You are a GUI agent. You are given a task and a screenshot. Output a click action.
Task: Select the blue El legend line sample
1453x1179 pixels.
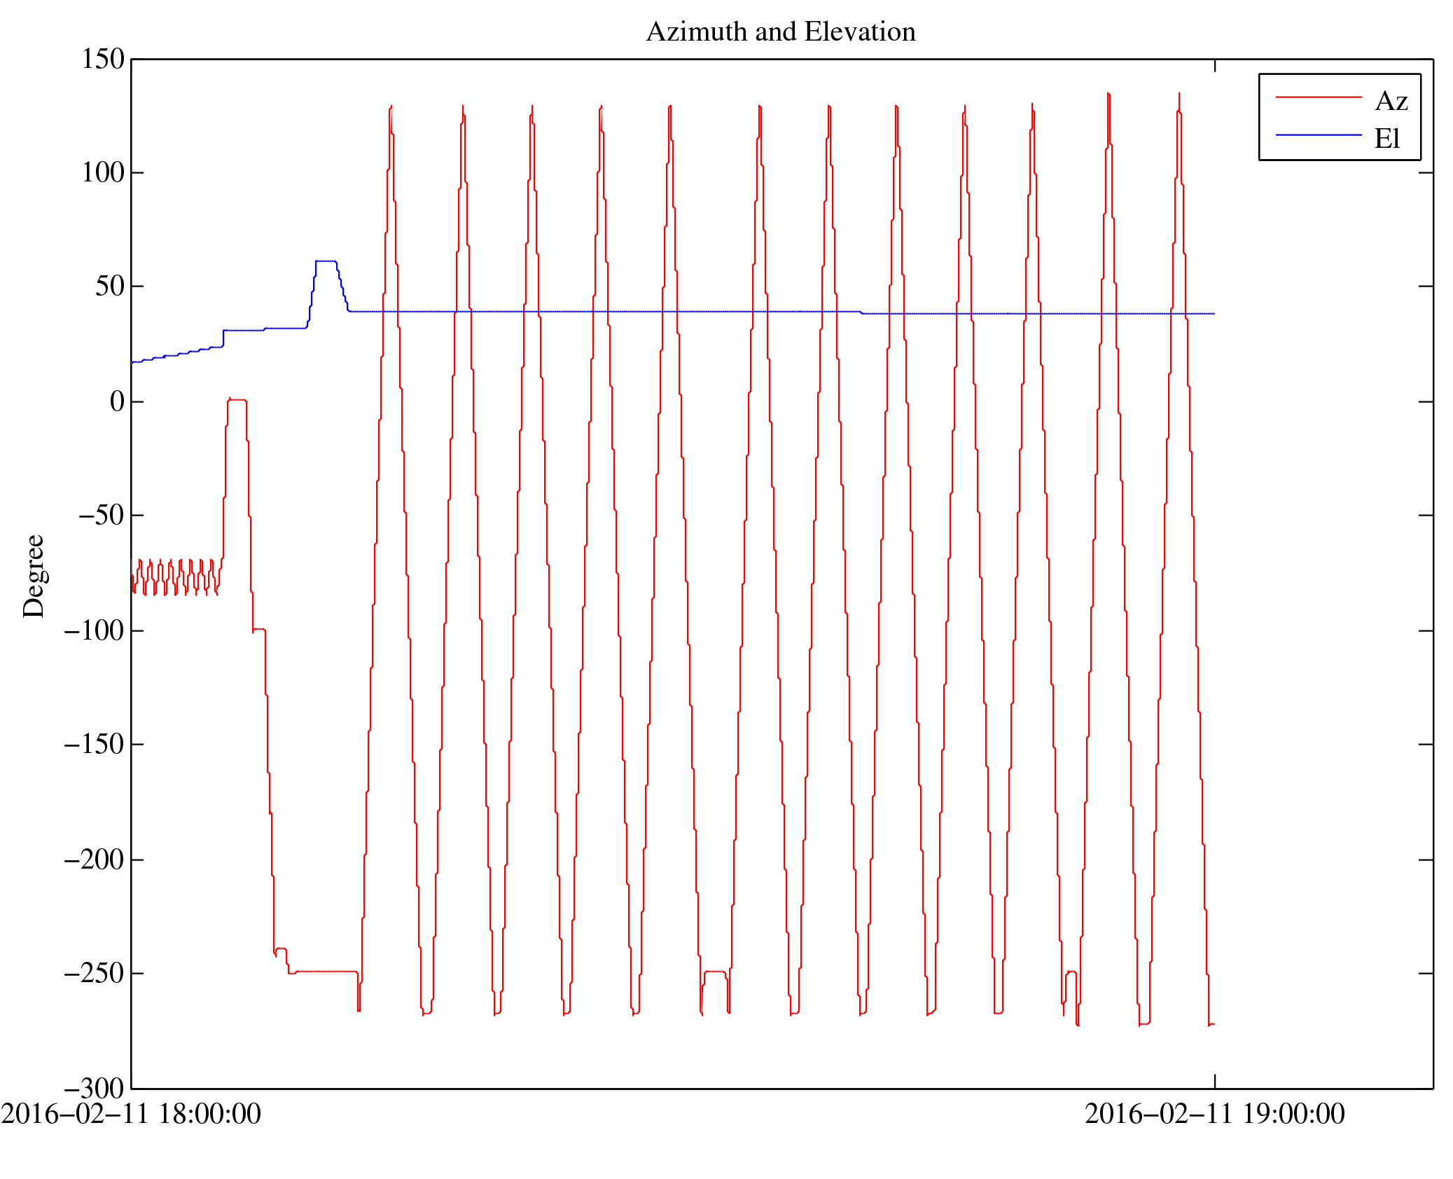pos(1318,135)
